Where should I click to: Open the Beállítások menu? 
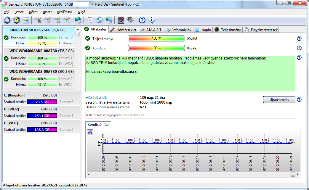[x=65, y=12]
